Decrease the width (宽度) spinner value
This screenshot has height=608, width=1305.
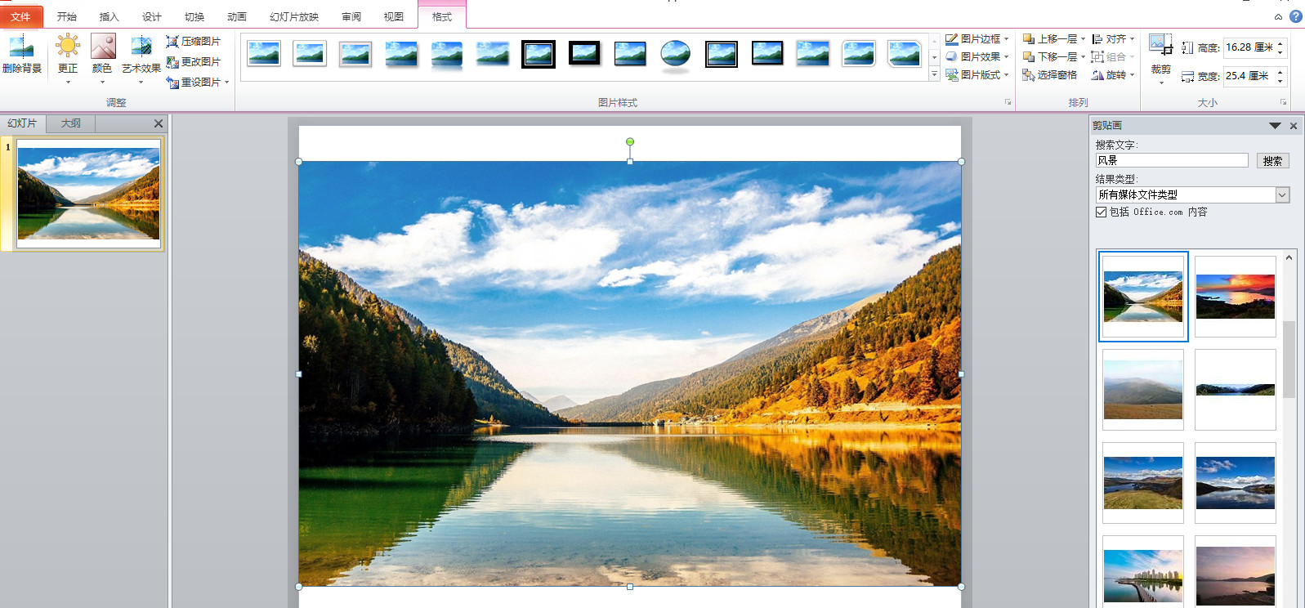pyautogui.click(x=1280, y=80)
